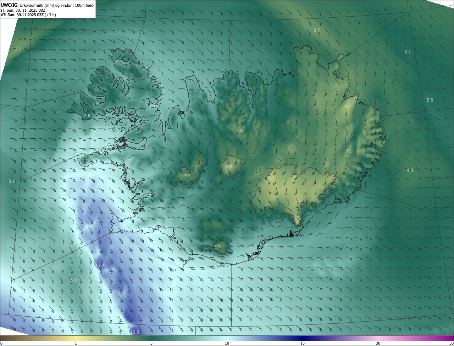Click the UWC/IG Úrkomumætti title line
Viewport: 454px width, 346px height.
(47, 5)
